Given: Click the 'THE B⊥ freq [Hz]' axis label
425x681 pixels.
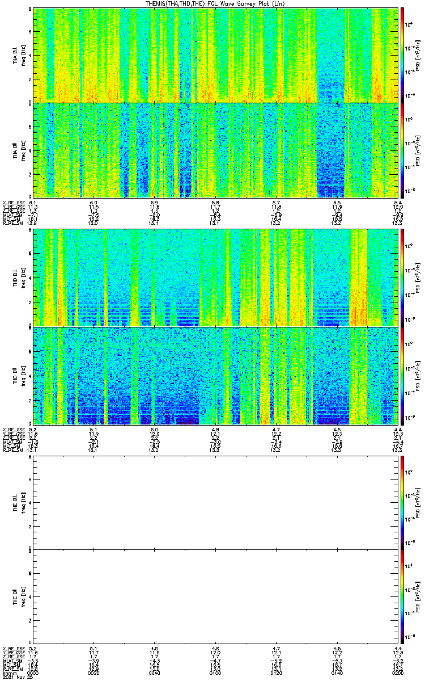Looking at the screenshot, I should coord(18,503).
